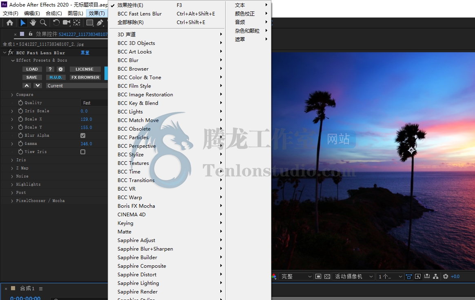Select the Zoom magnifier tool
475x300 pixels.
[x=43, y=23]
